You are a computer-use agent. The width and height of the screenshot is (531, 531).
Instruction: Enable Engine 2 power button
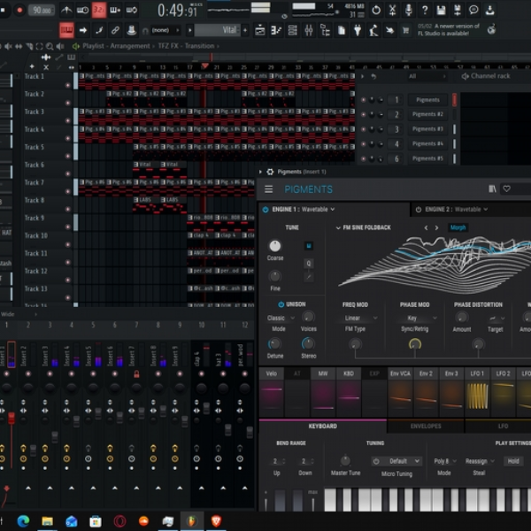pyautogui.click(x=419, y=210)
